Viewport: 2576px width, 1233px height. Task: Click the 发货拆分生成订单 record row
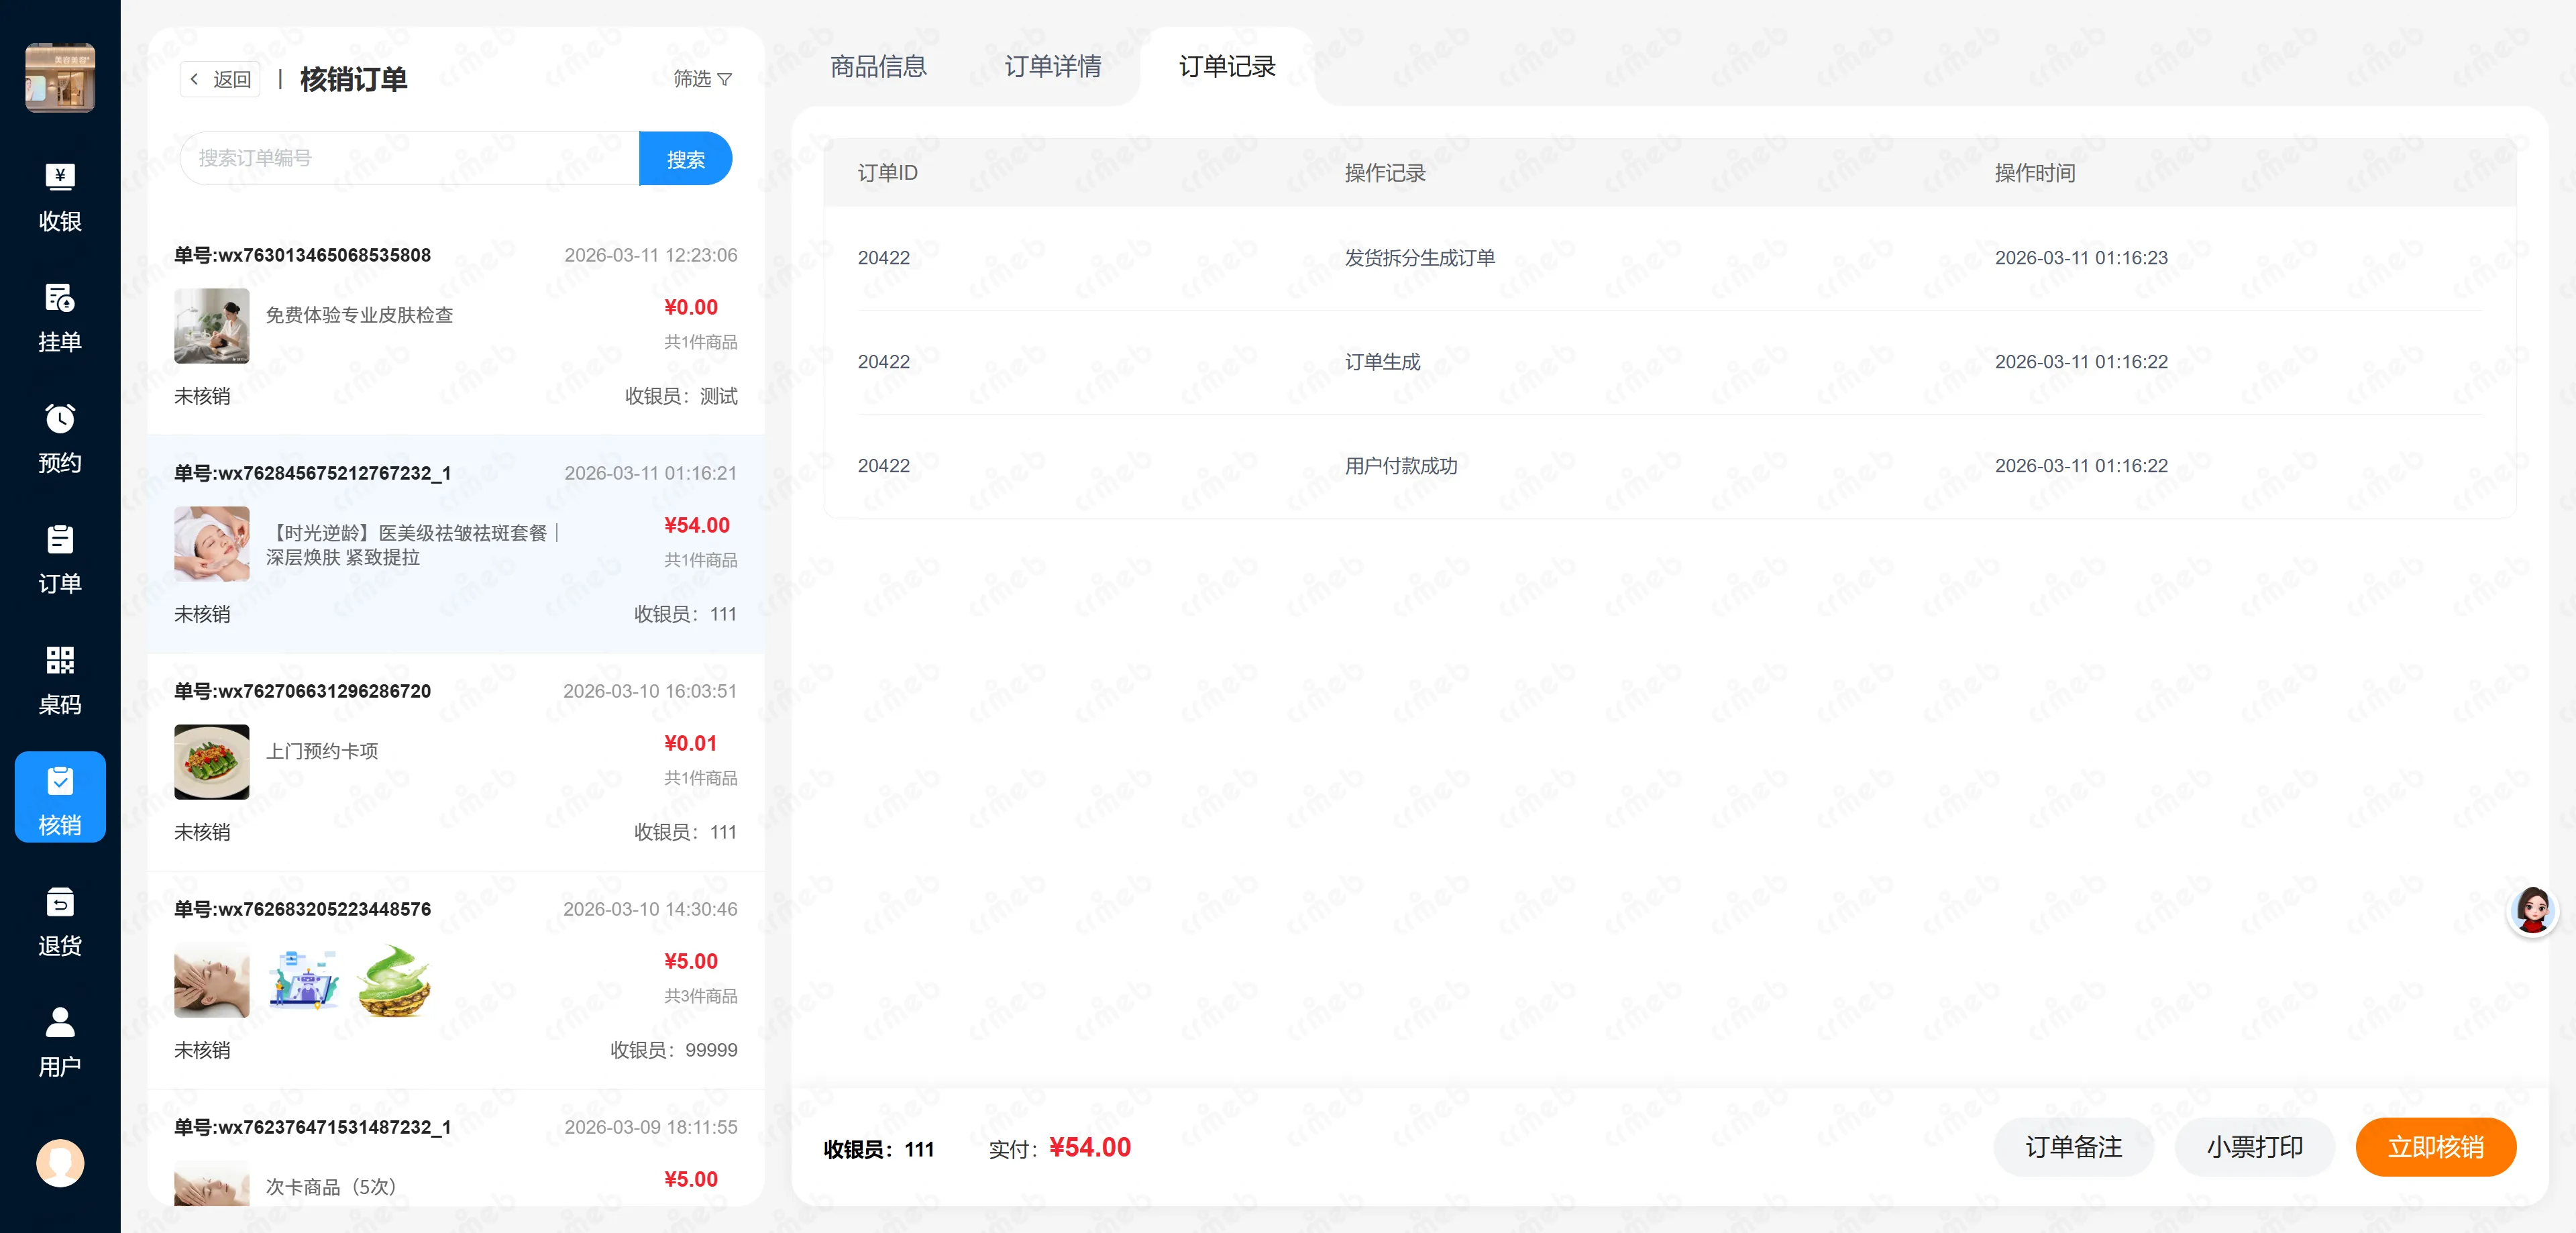coord(1669,258)
